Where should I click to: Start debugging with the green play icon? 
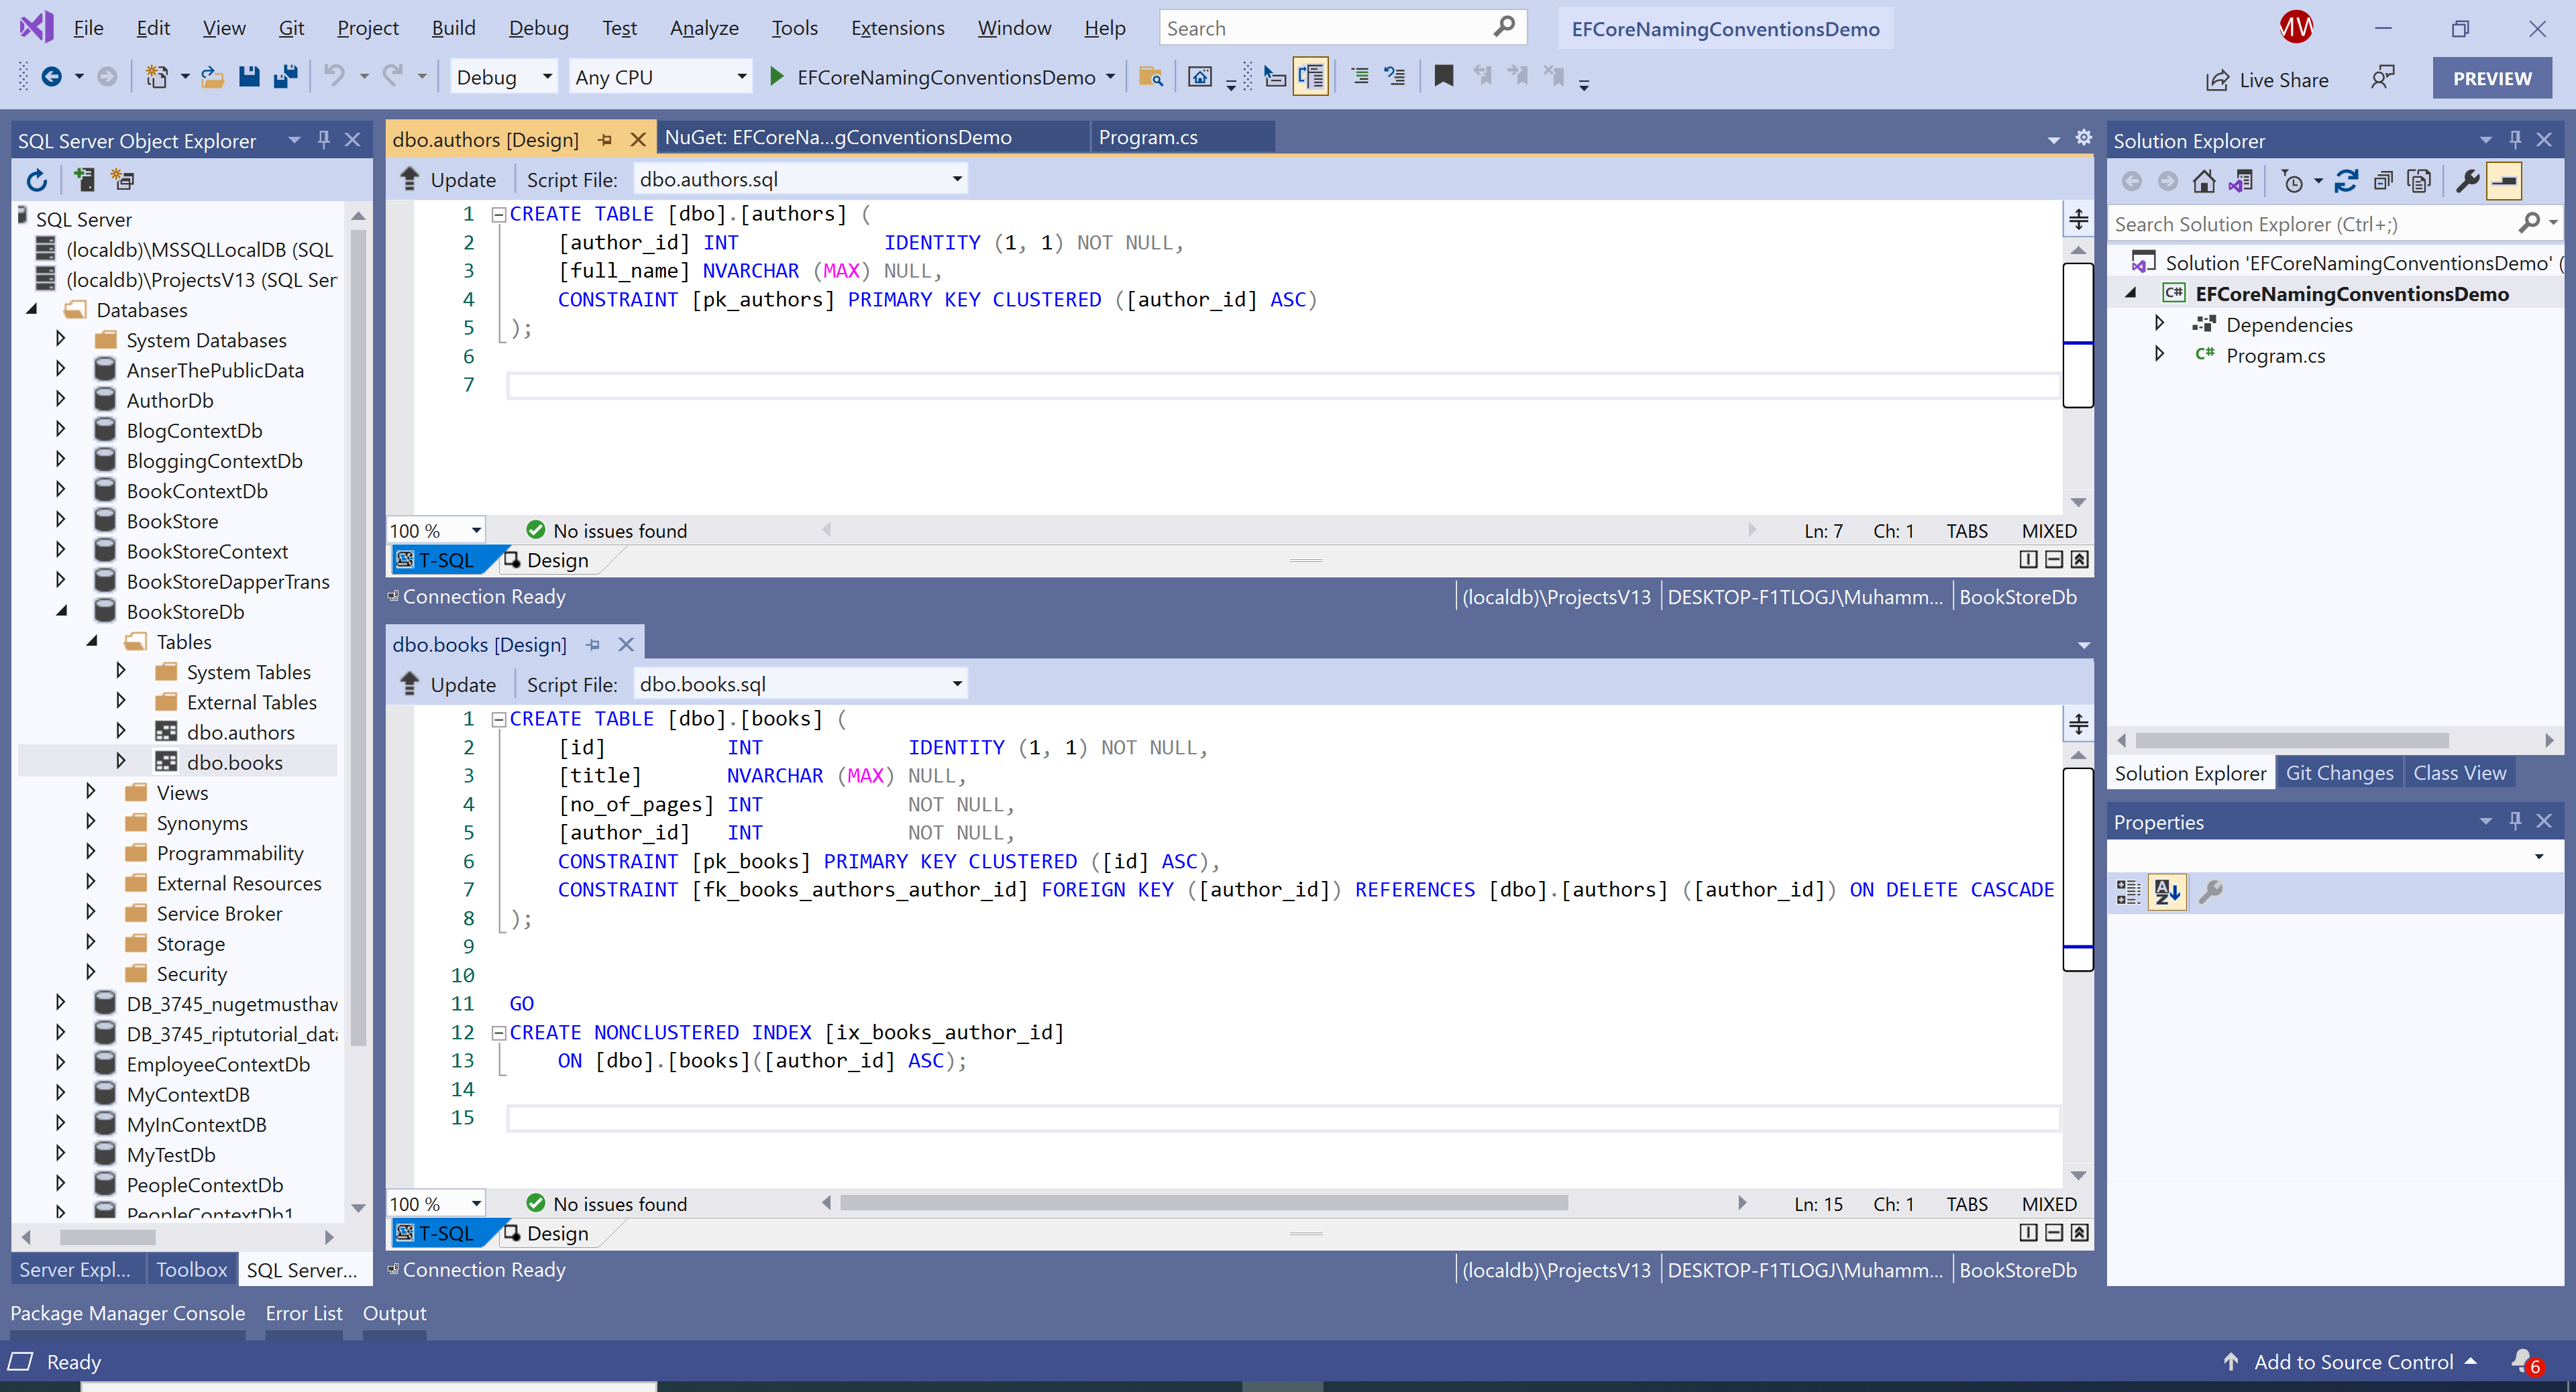point(776,77)
